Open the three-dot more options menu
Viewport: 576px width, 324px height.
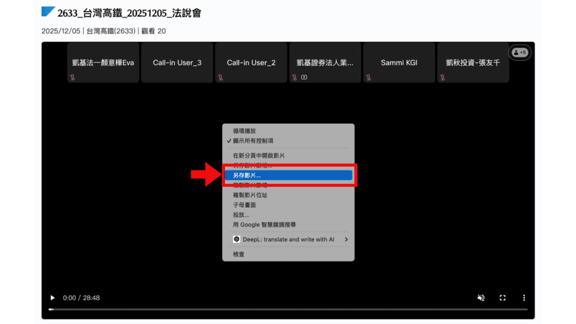pos(524,298)
